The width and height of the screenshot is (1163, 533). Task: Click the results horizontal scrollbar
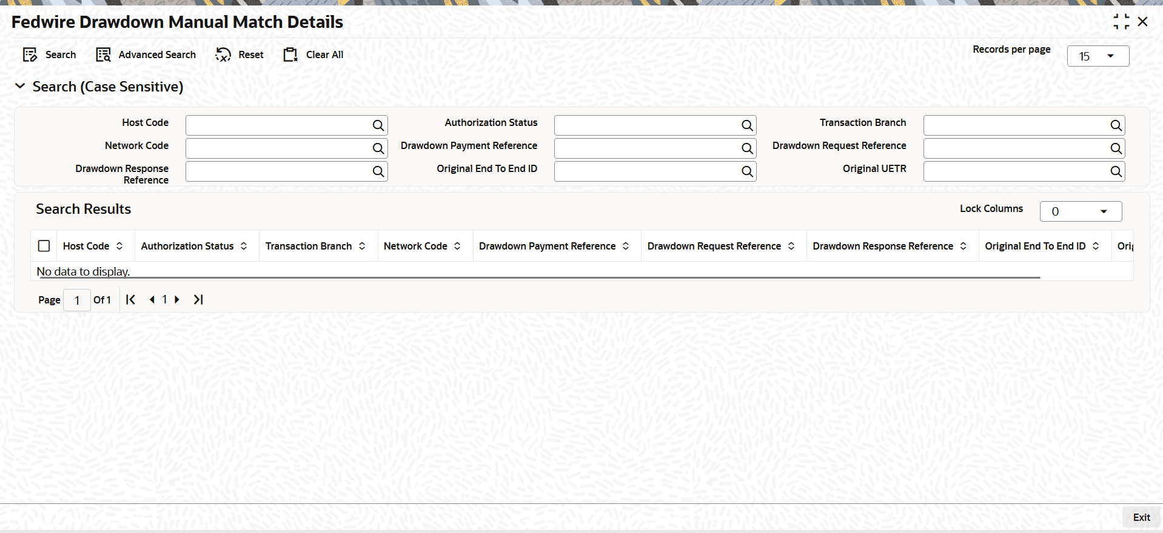(540, 277)
